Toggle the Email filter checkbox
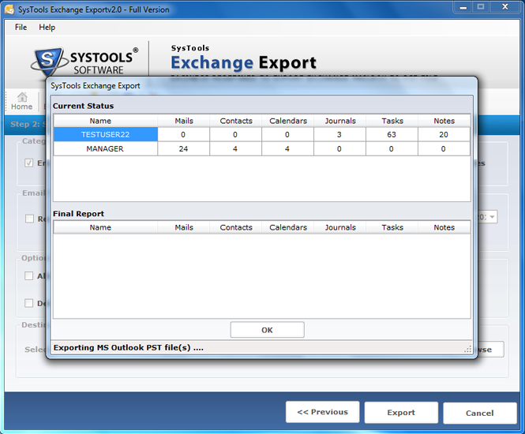The height and width of the screenshot is (434, 525). (29, 219)
